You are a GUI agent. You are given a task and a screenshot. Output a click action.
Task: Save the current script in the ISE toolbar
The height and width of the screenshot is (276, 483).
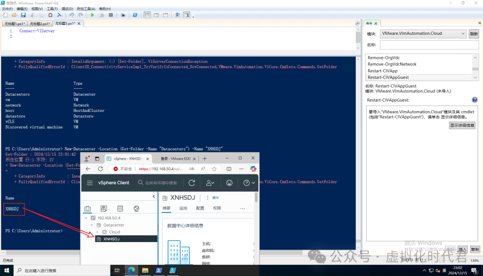pyautogui.click(x=23, y=15)
